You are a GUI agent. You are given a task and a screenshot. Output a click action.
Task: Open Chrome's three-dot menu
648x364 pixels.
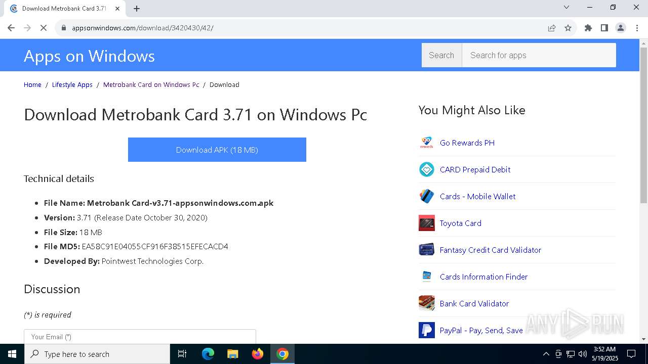pyautogui.click(x=637, y=28)
